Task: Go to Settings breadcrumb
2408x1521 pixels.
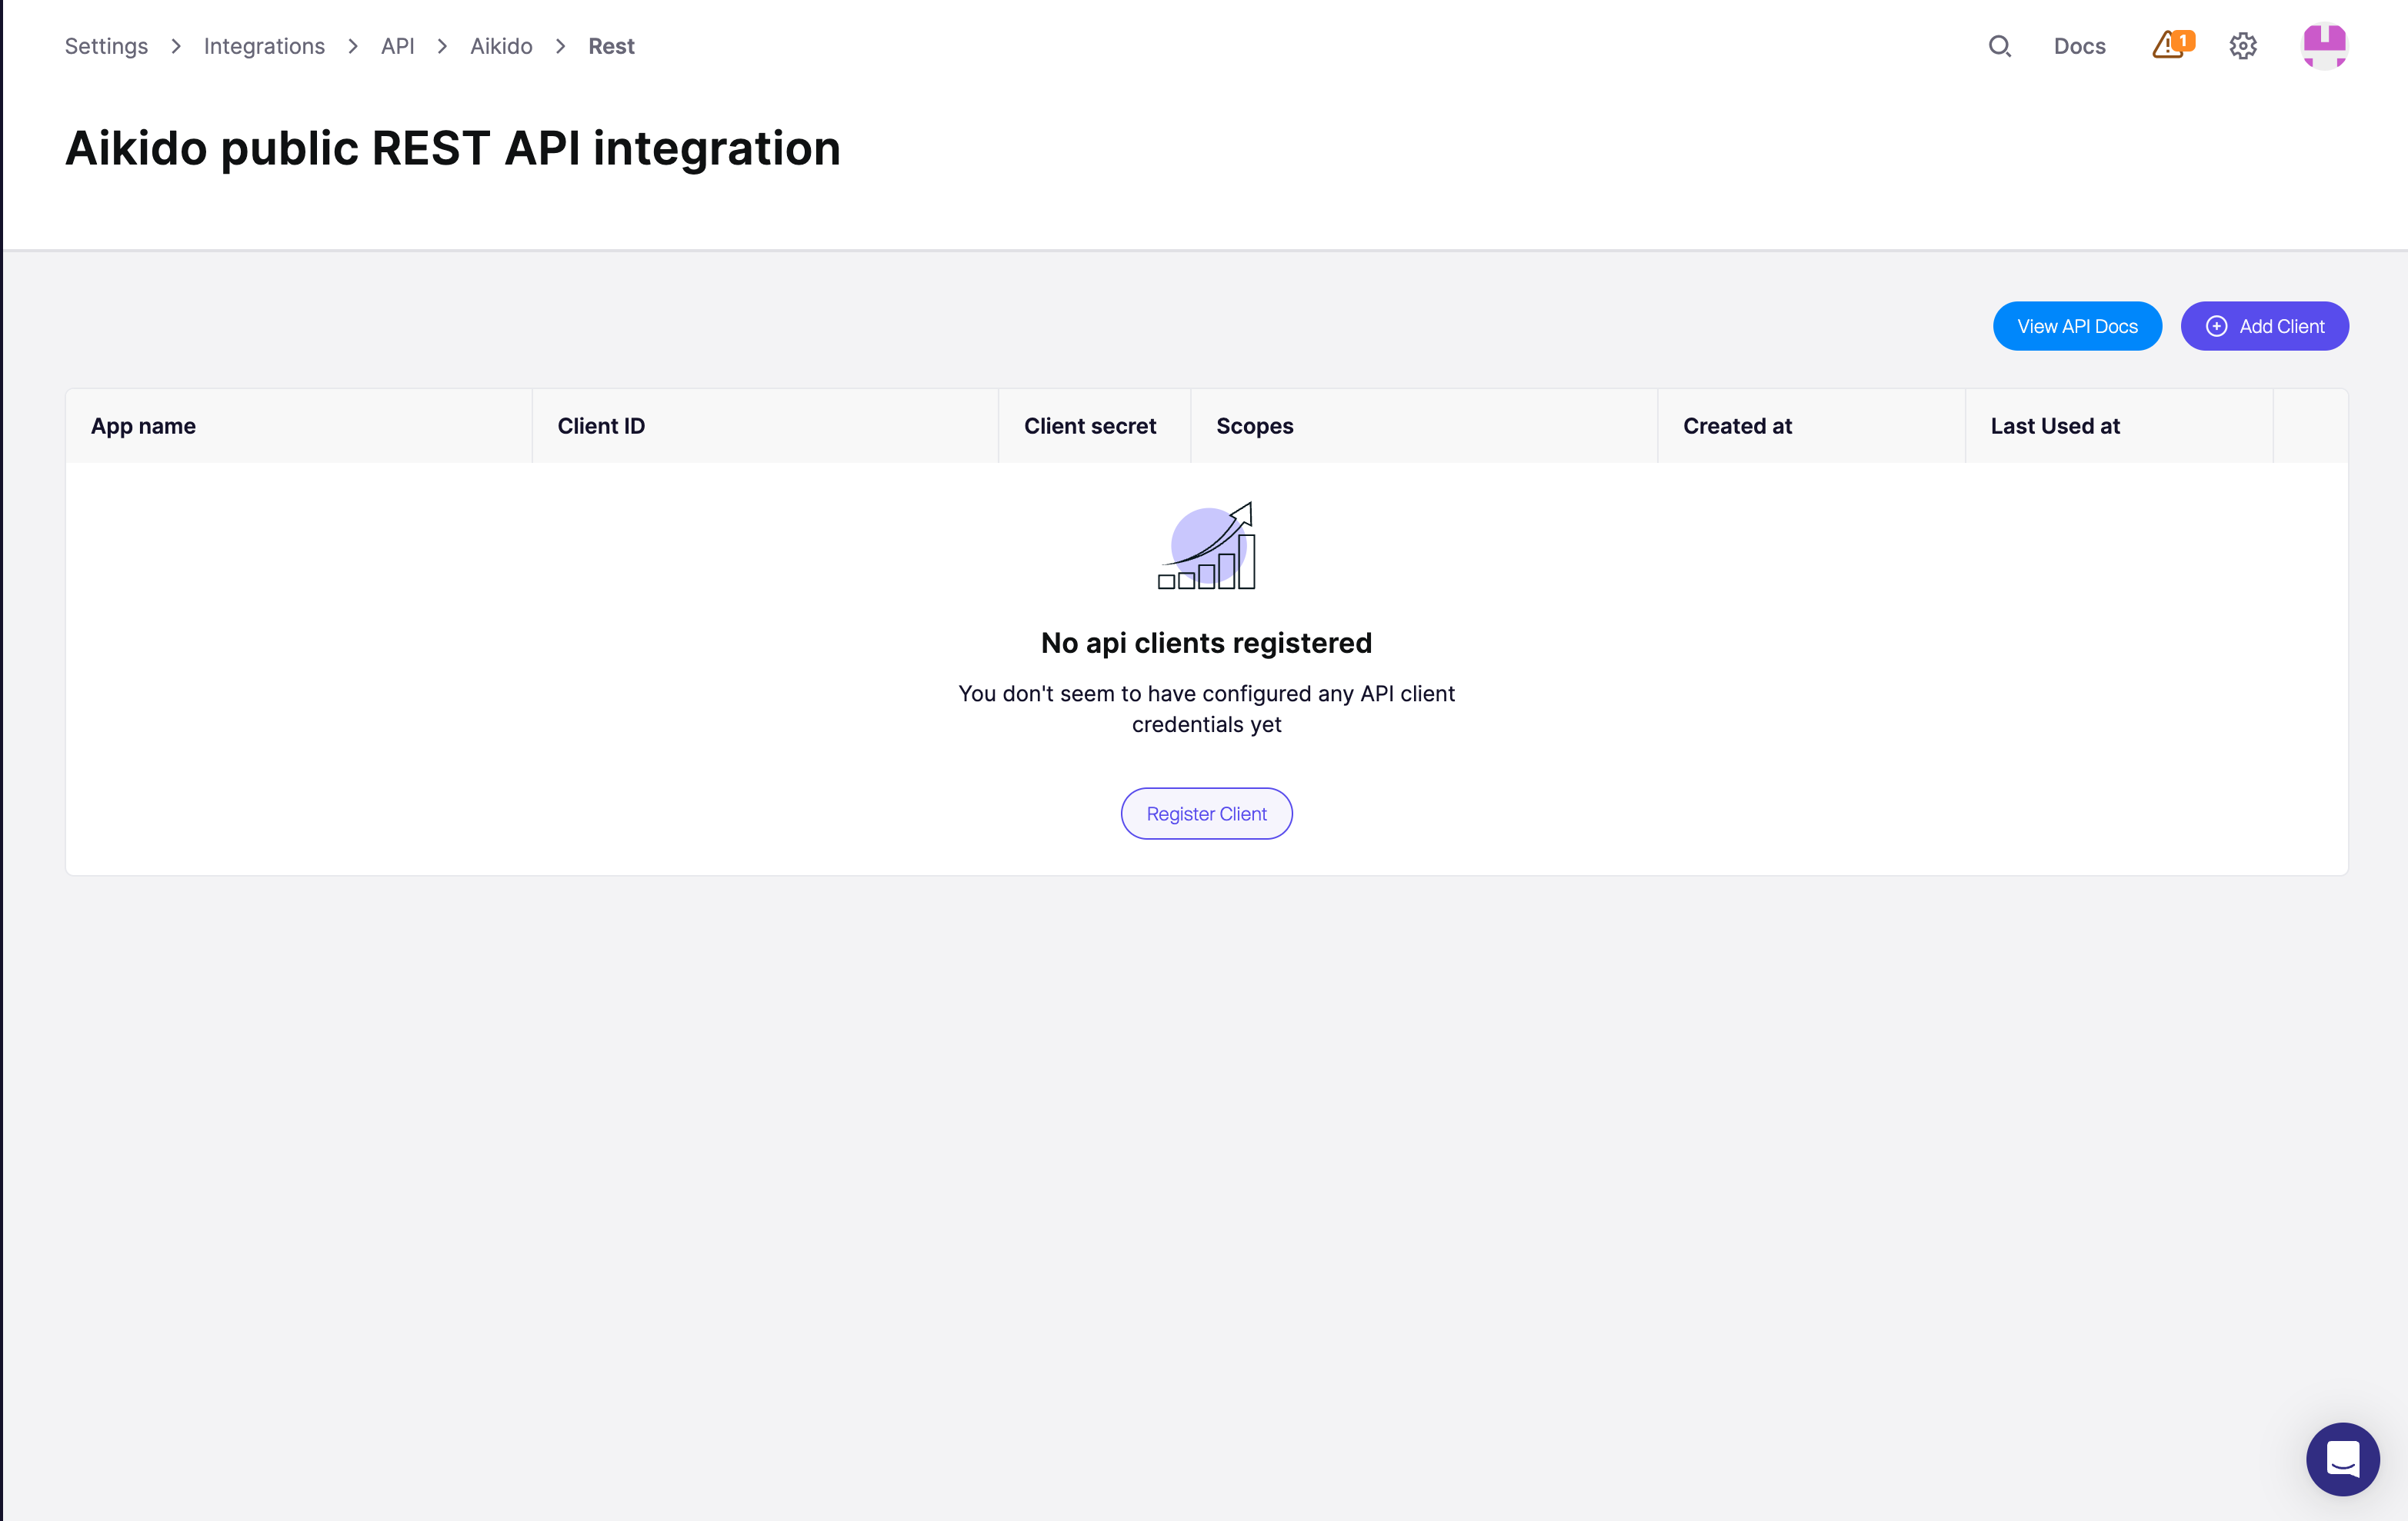Action: (x=106, y=46)
